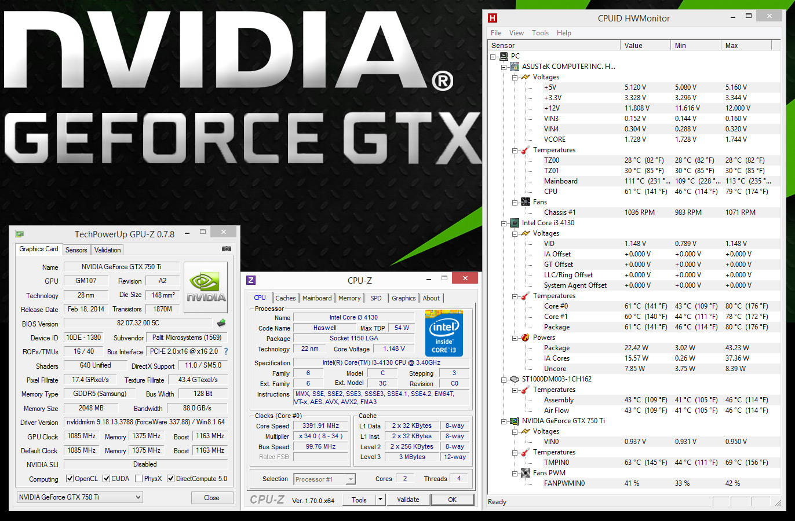The height and width of the screenshot is (521, 795).
Task: Click the Tools button in CPU-Z
Action: tap(359, 500)
